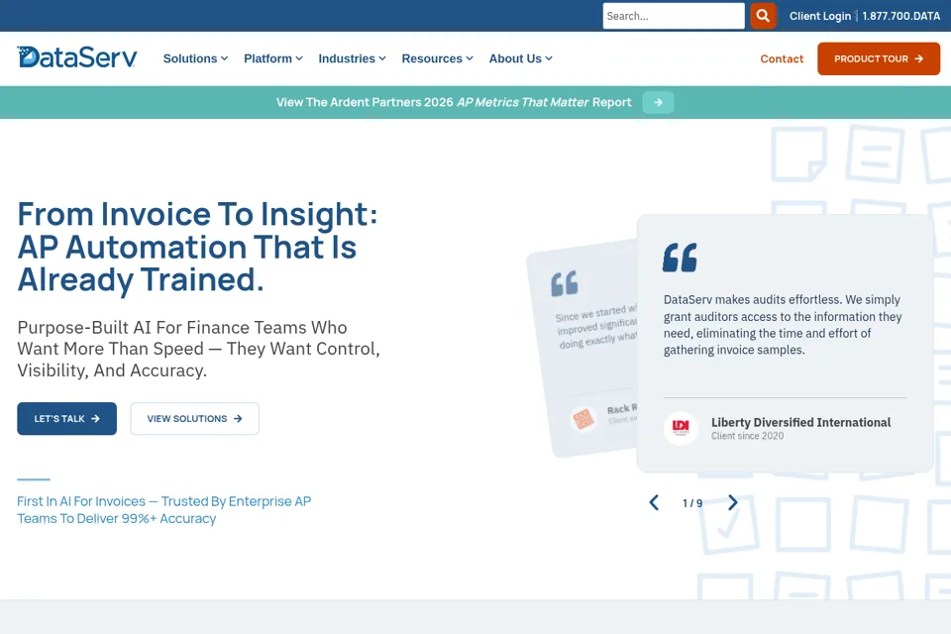Image resolution: width=951 pixels, height=634 pixels.
Task: Open the Ardent Partners AP Metrics report link
Action: [454, 103]
